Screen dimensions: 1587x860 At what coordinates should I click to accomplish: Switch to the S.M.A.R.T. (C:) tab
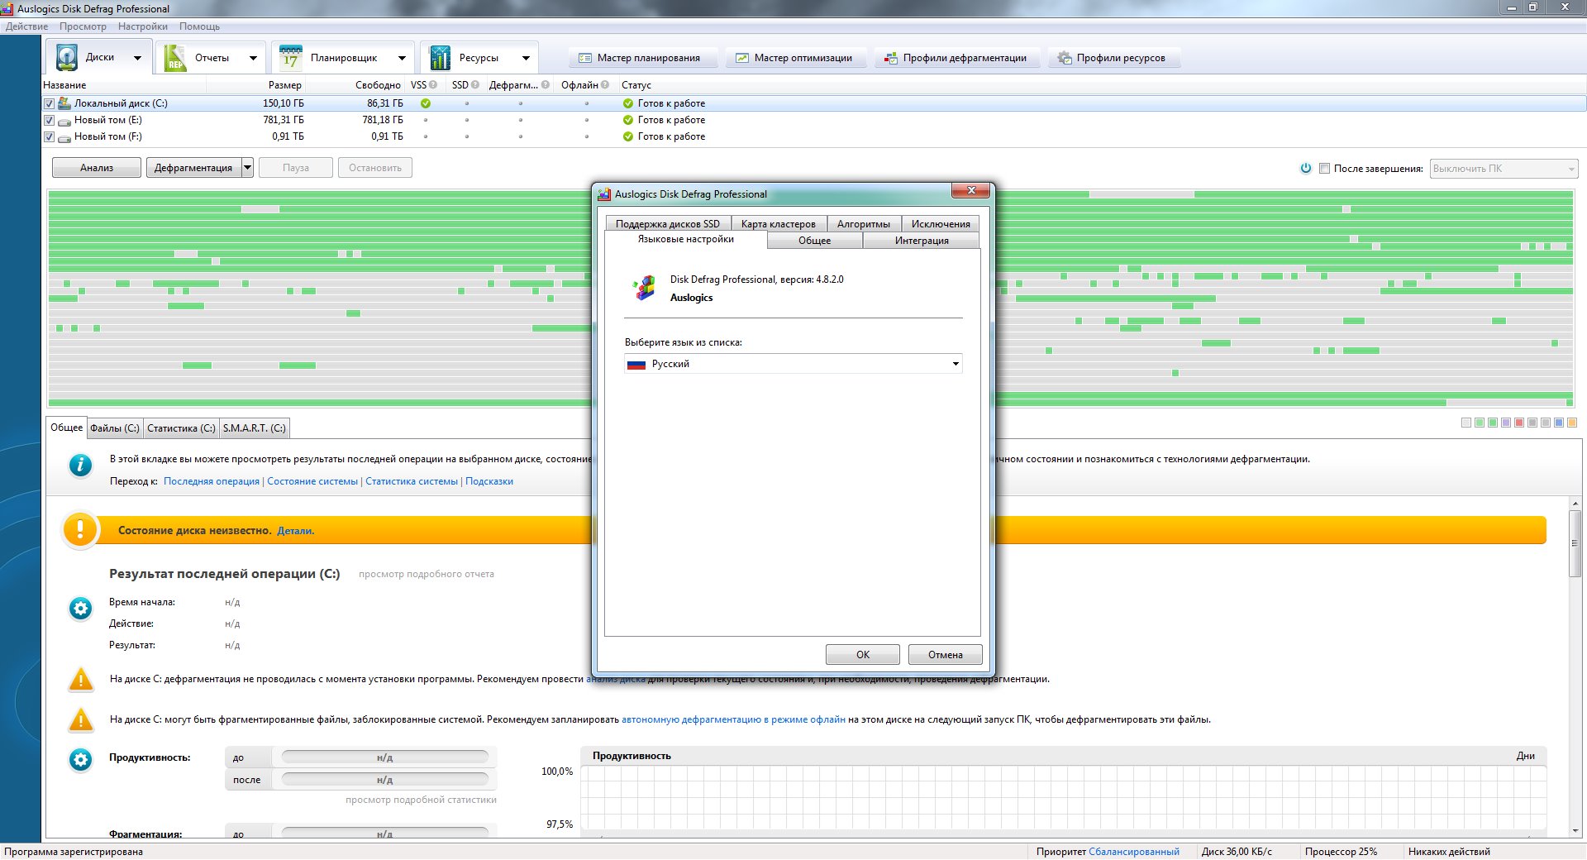255,428
